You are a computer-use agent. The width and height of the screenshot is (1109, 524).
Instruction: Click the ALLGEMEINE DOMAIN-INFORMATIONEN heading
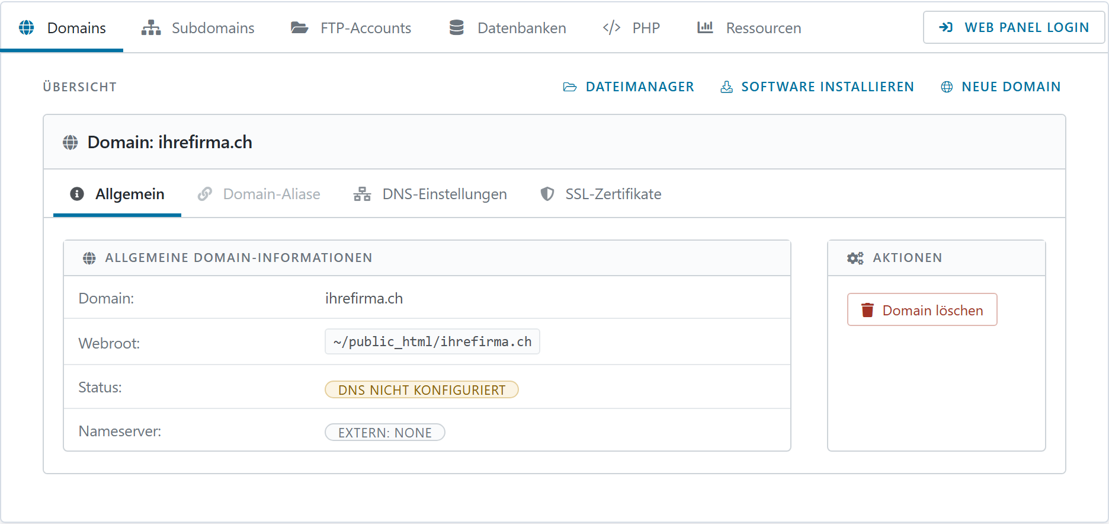click(x=239, y=258)
